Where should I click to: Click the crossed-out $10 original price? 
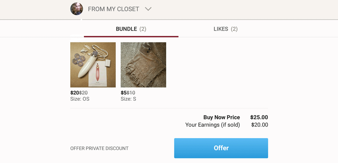[131, 93]
